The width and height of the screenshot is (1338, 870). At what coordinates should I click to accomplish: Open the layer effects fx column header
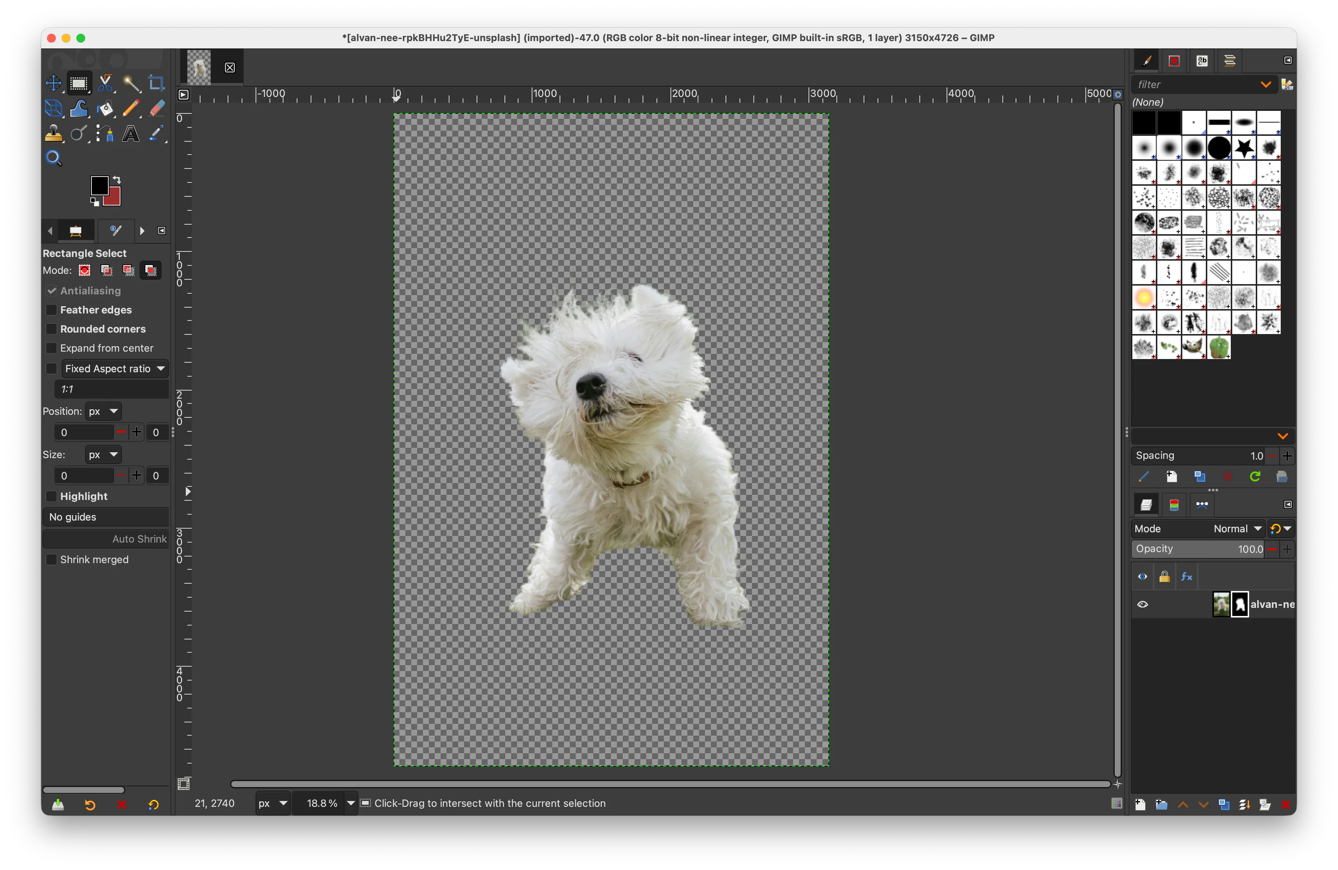click(1186, 577)
